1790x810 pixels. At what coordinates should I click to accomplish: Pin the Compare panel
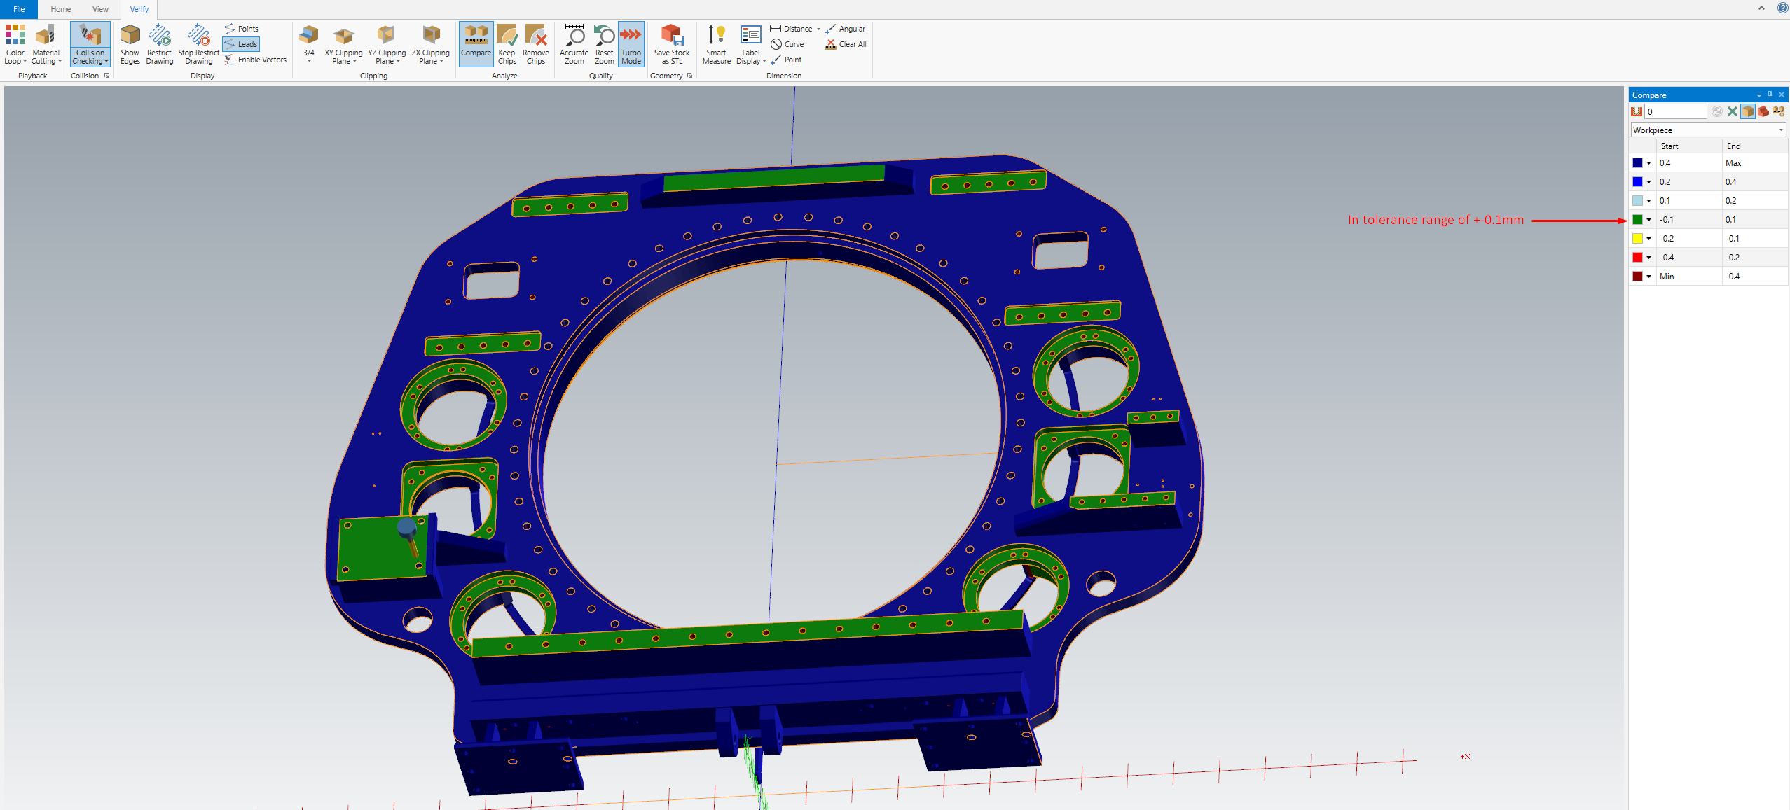(x=1770, y=95)
